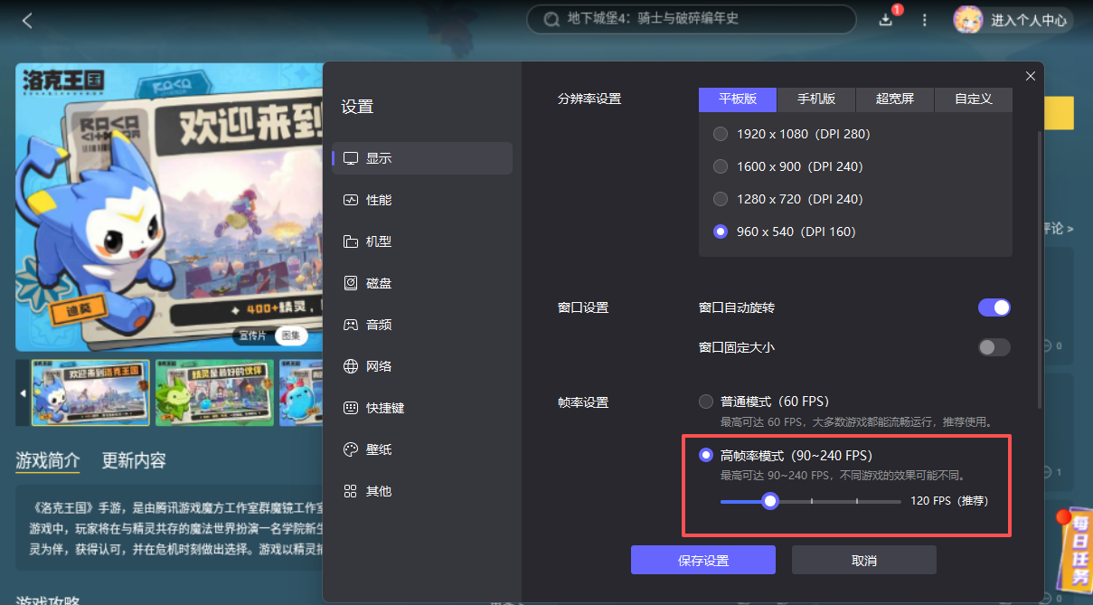The height and width of the screenshot is (605, 1093).
Task: Toggle 窗口自动旋转 switch
Action: (x=994, y=307)
